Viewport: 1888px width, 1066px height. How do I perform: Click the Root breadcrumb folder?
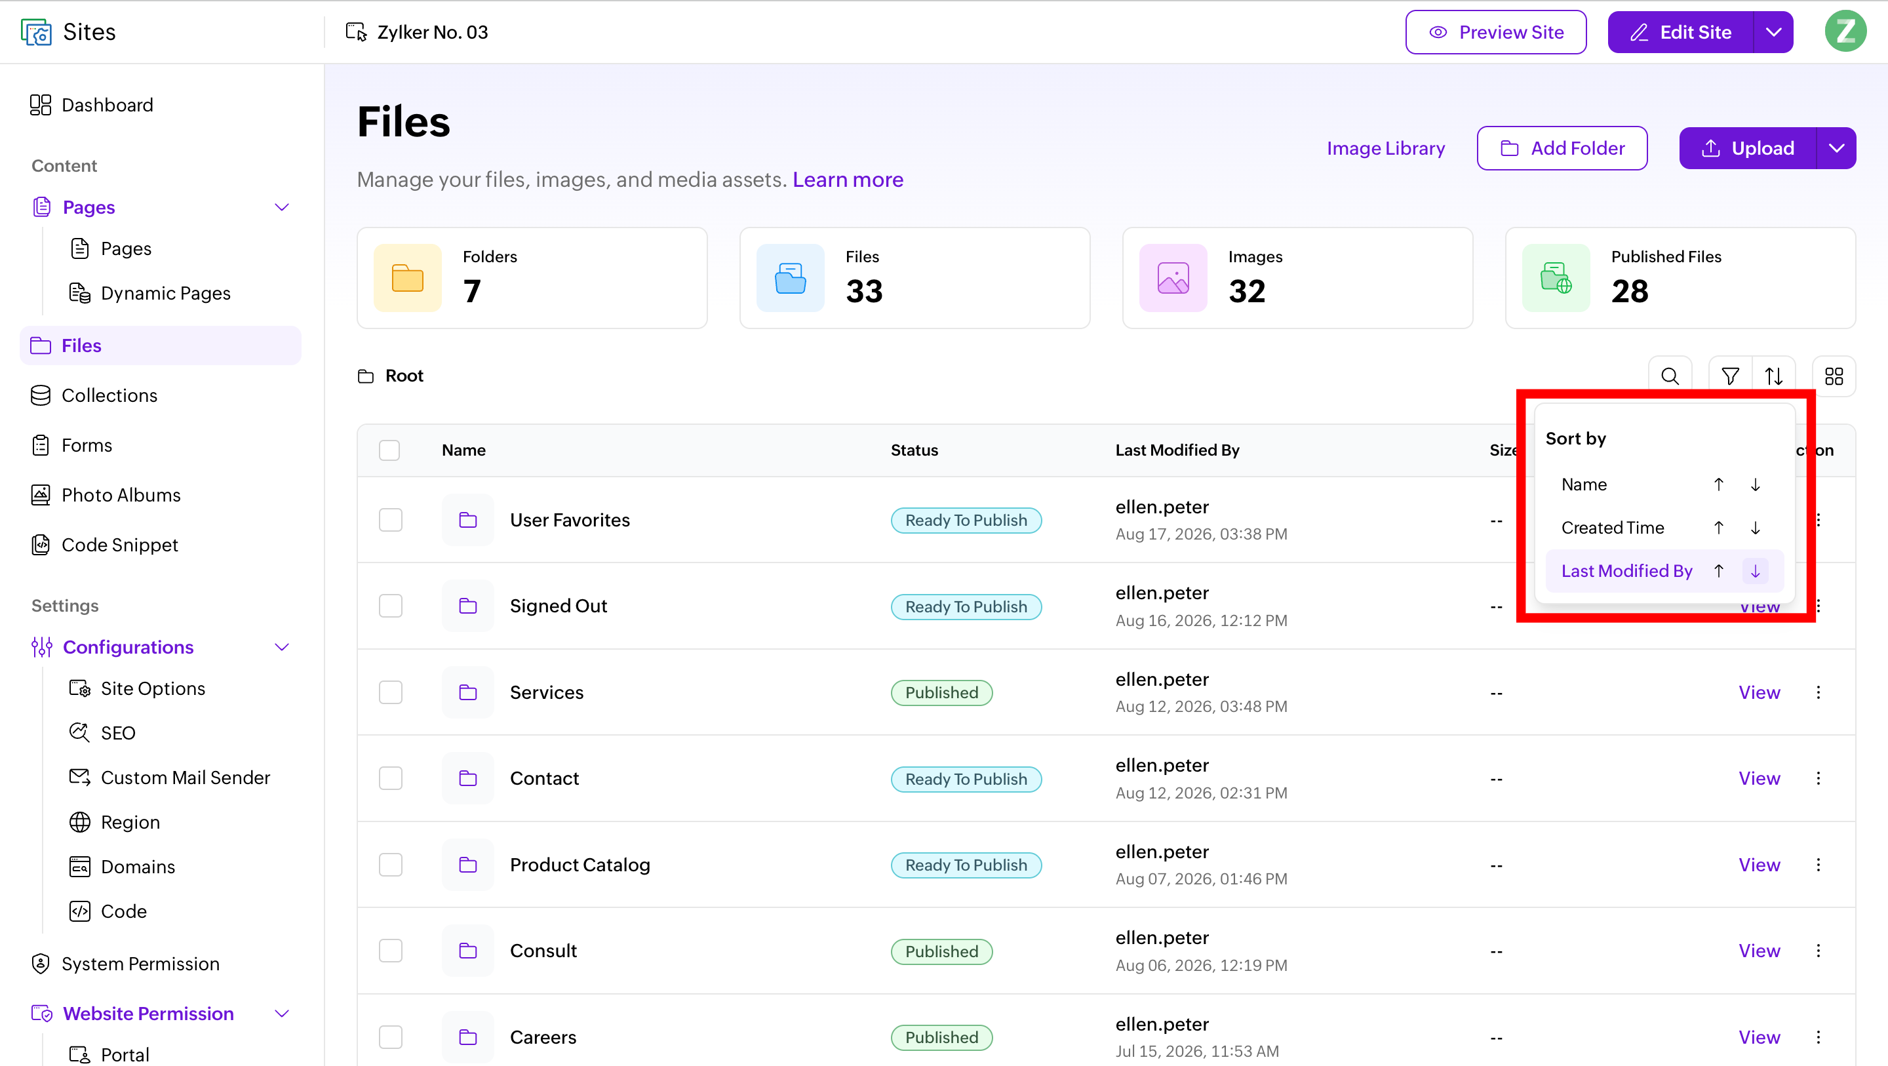(x=391, y=376)
